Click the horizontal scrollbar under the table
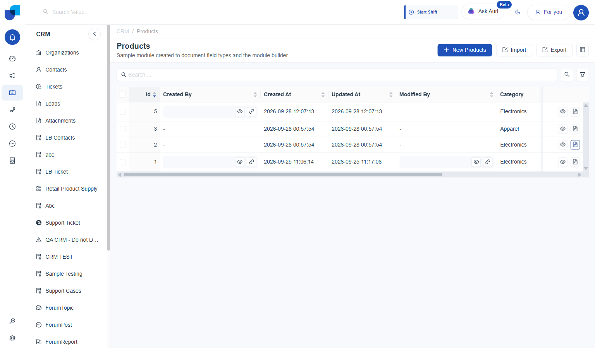595x348 pixels. tap(283, 175)
